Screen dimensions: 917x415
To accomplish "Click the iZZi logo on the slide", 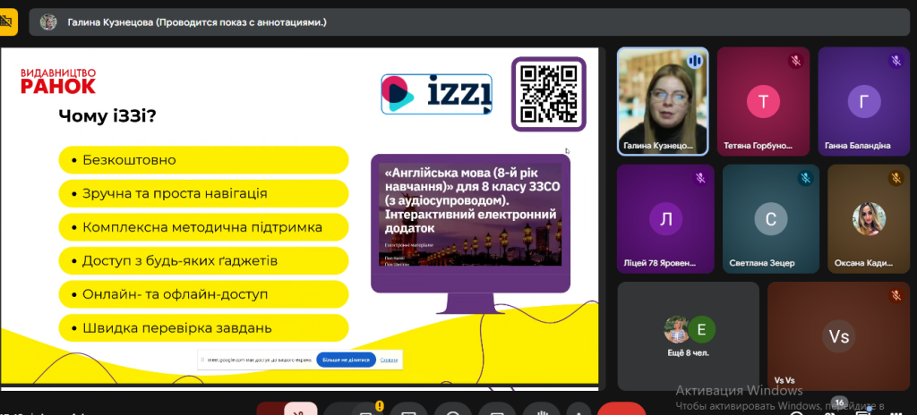I will point(437,93).
